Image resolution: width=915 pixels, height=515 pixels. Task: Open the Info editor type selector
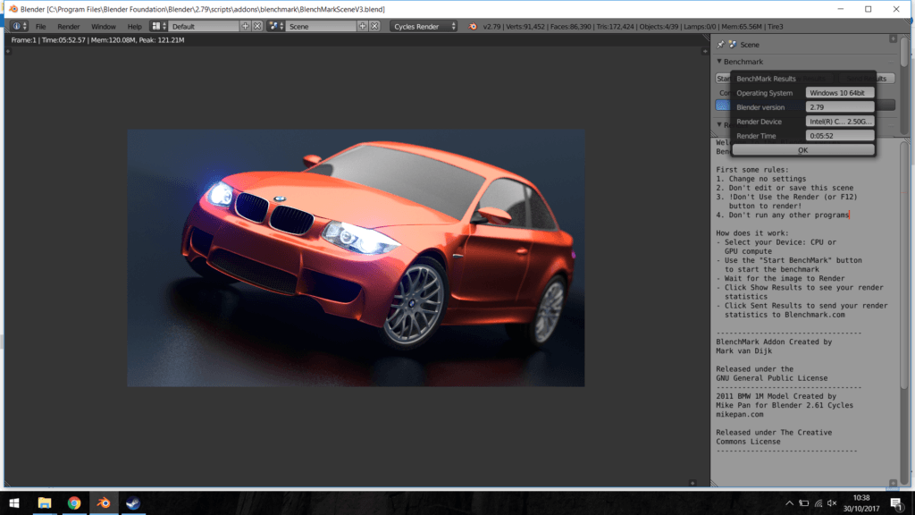[19, 26]
